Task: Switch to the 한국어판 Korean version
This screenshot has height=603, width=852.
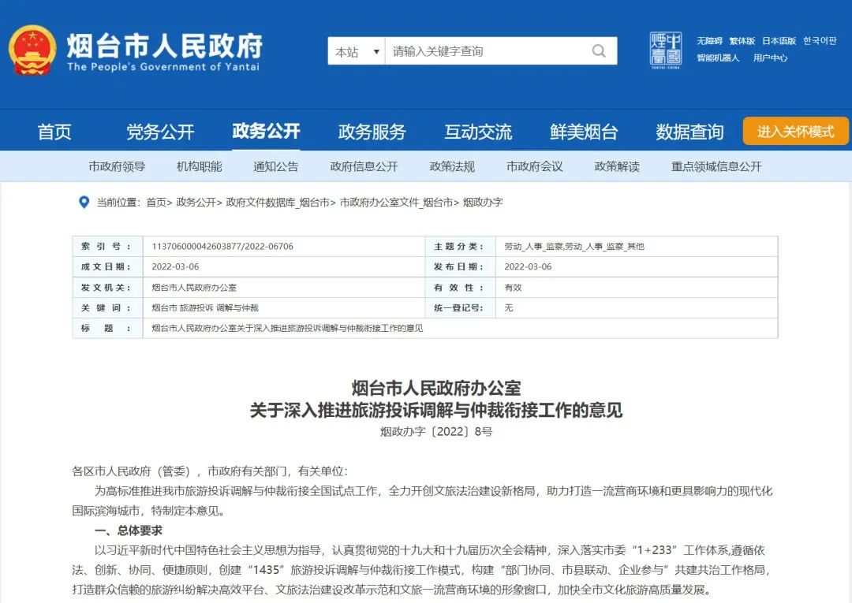Action: point(820,41)
